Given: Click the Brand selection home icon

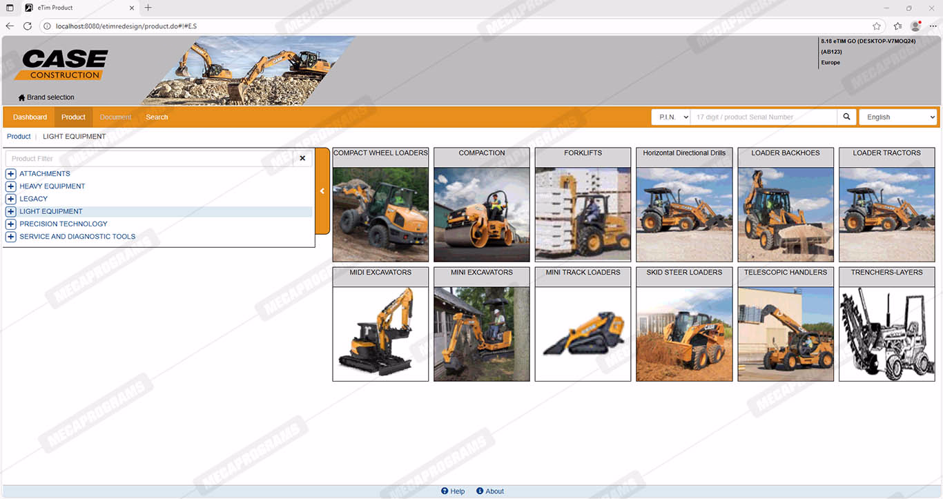Looking at the screenshot, I should coord(21,98).
